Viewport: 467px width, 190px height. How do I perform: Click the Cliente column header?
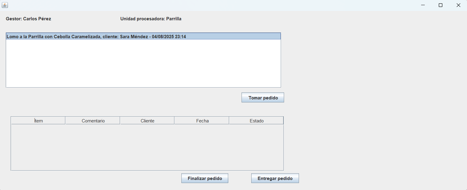(147, 121)
